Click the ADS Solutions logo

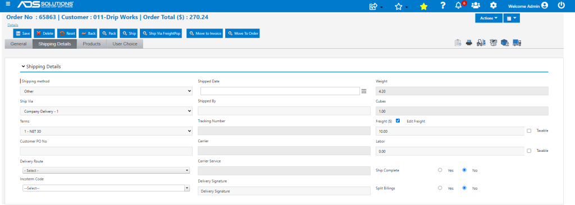(x=45, y=4)
